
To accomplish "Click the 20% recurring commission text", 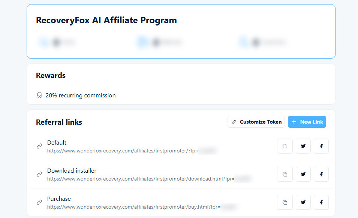I will 81,95.
